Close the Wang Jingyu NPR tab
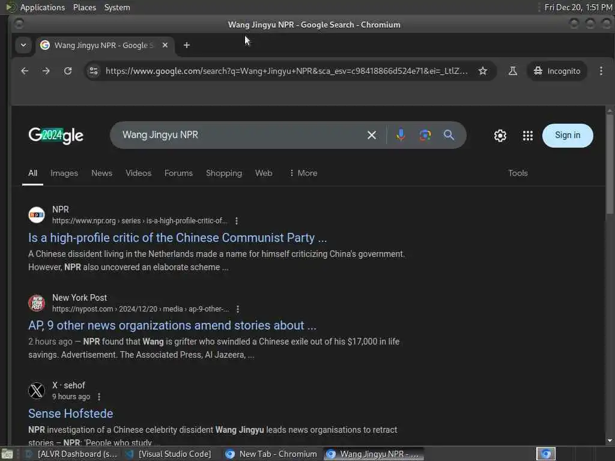The width and height of the screenshot is (615, 461). click(x=165, y=45)
